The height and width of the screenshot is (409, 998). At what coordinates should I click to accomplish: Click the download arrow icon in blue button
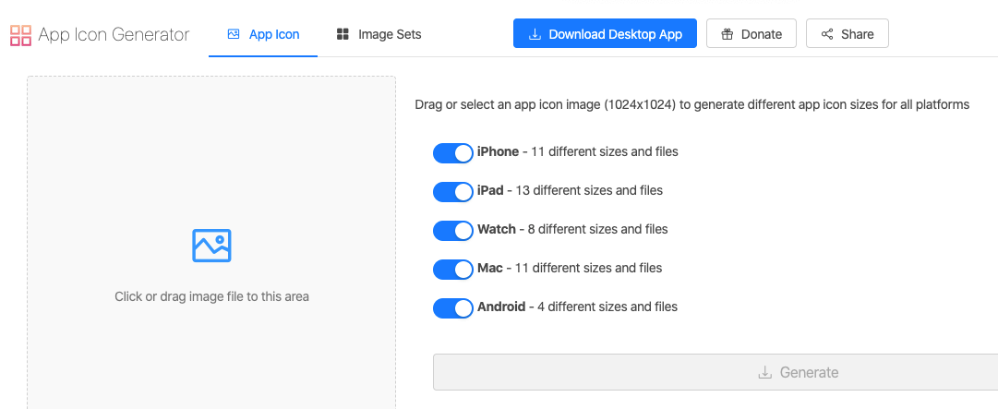click(x=535, y=34)
